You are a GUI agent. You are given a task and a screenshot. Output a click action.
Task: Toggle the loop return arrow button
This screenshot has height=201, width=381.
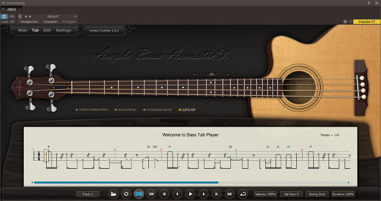[x=243, y=194]
